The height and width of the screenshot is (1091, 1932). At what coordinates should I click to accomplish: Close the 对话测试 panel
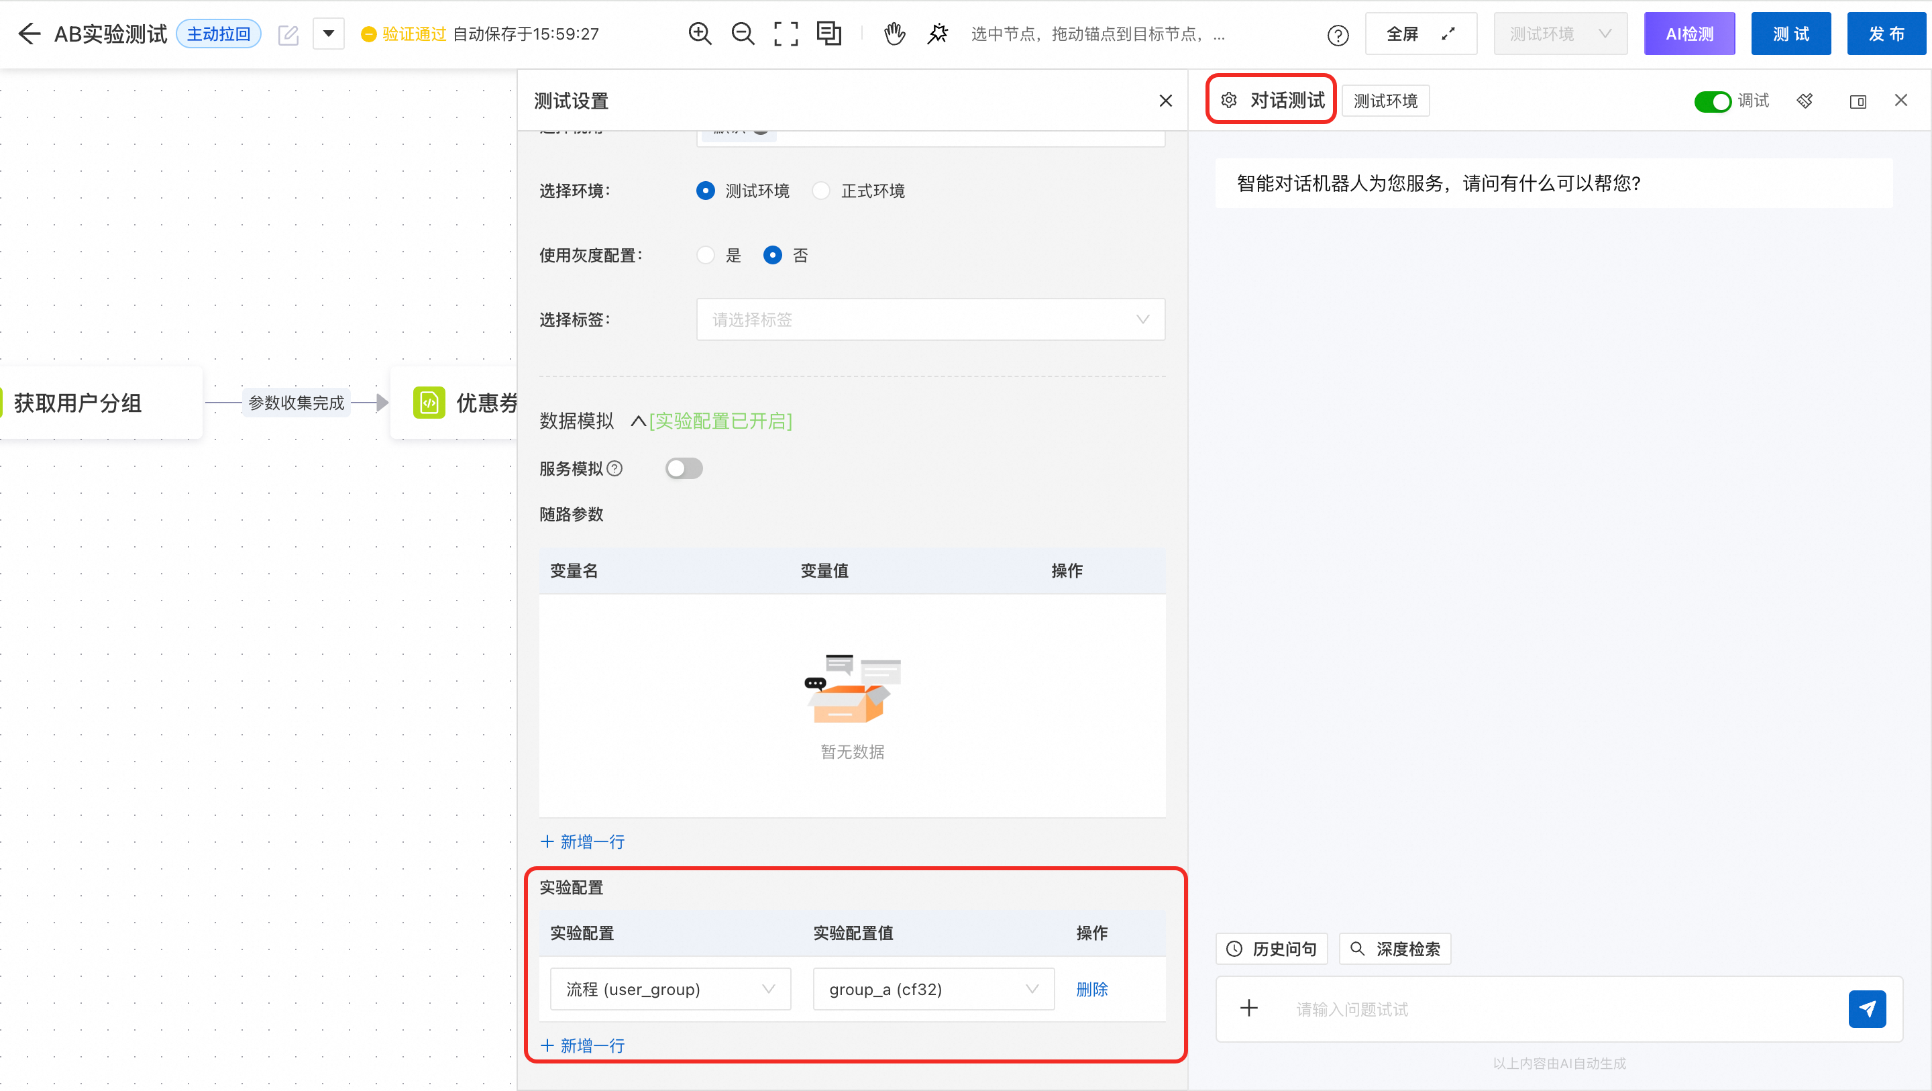pos(1900,100)
